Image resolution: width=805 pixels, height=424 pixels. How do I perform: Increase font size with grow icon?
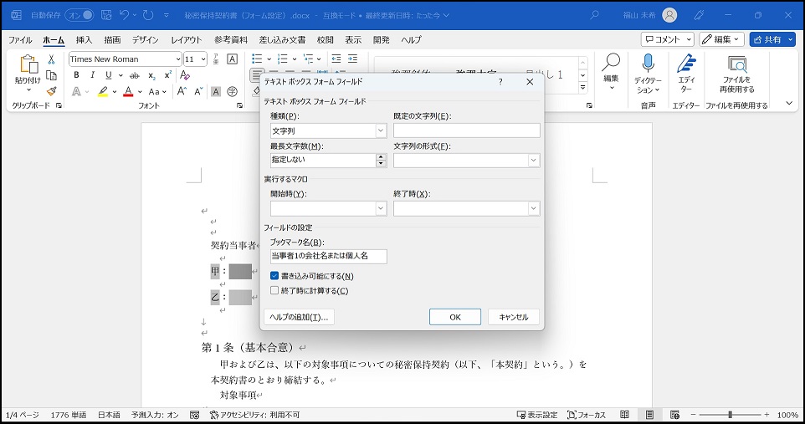(182, 91)
